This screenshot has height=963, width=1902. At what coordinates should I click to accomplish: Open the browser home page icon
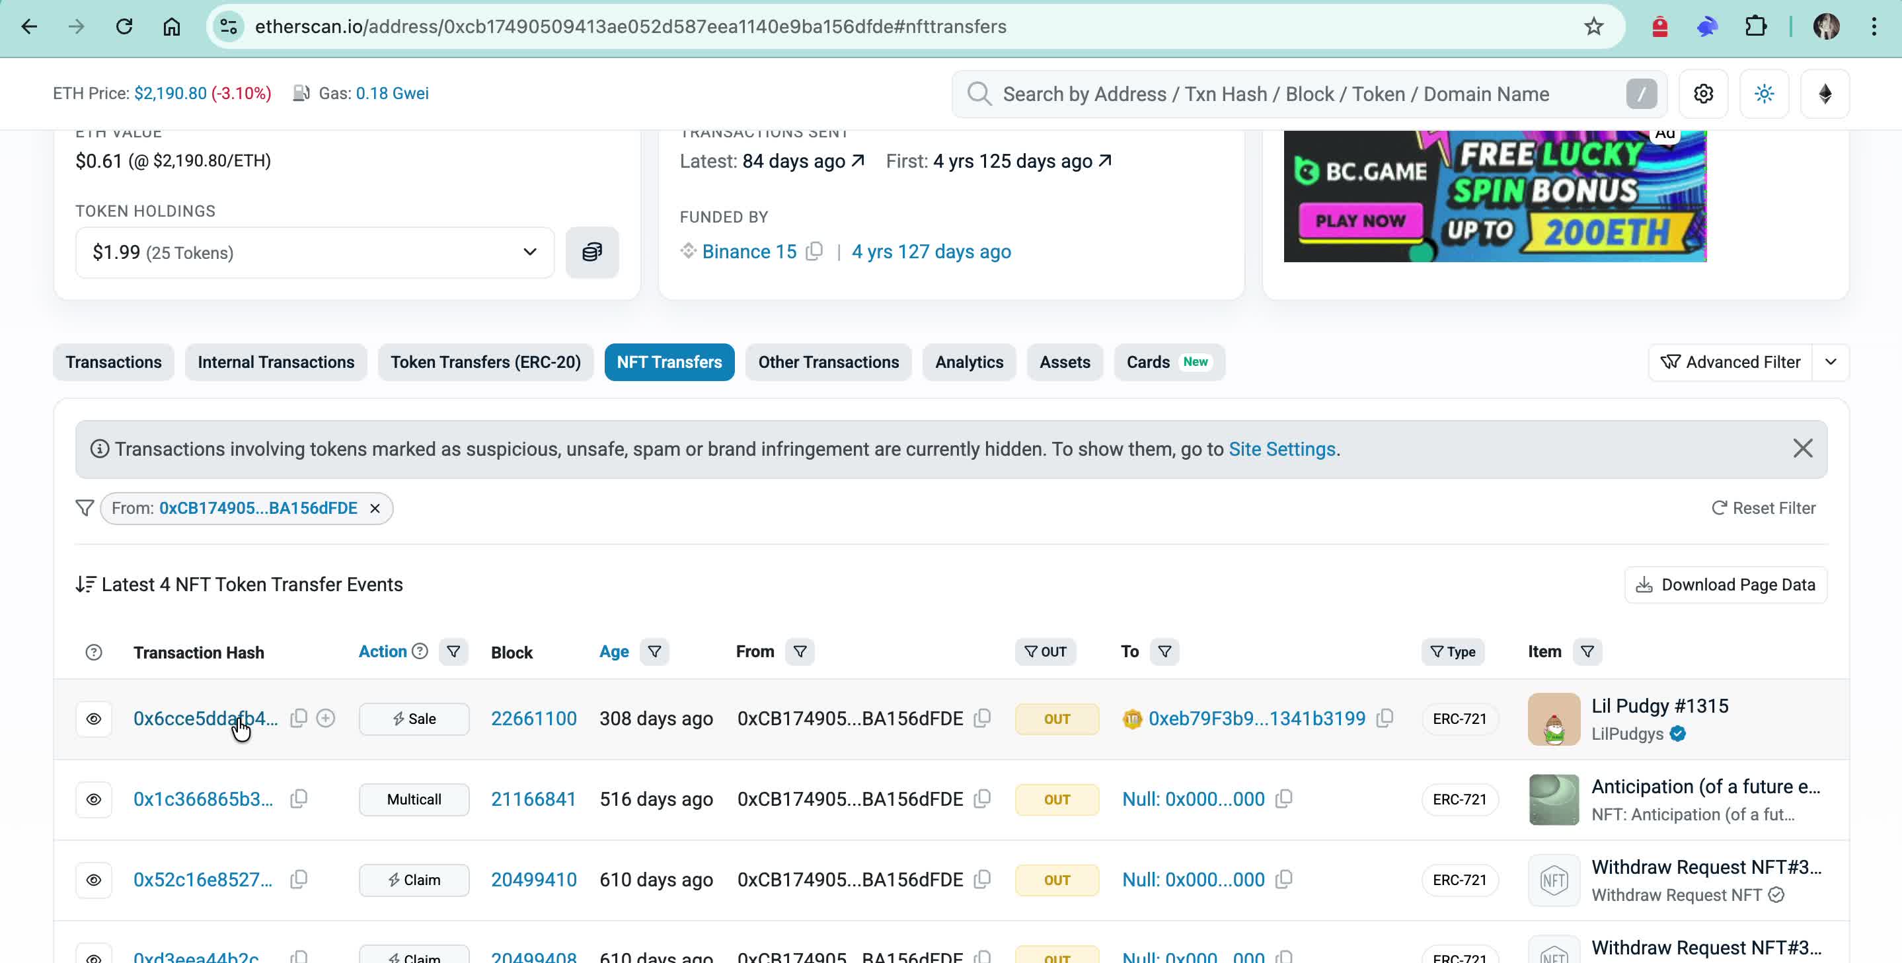pos(171,26)
